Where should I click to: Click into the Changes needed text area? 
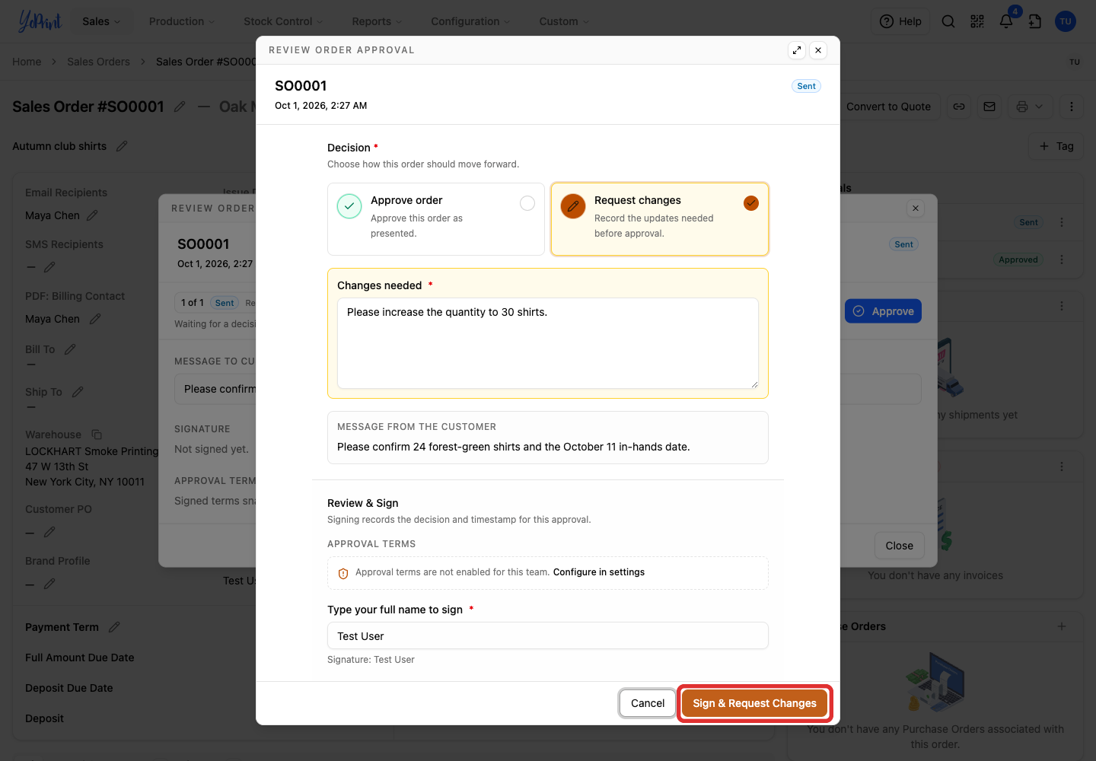coord(548,343)
